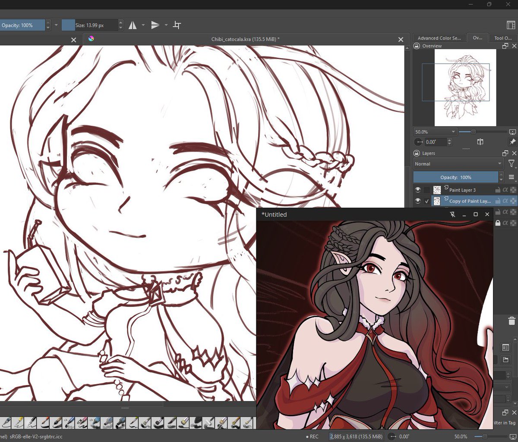Lock the Overview docker
The image size is (518, 442).
417,46
